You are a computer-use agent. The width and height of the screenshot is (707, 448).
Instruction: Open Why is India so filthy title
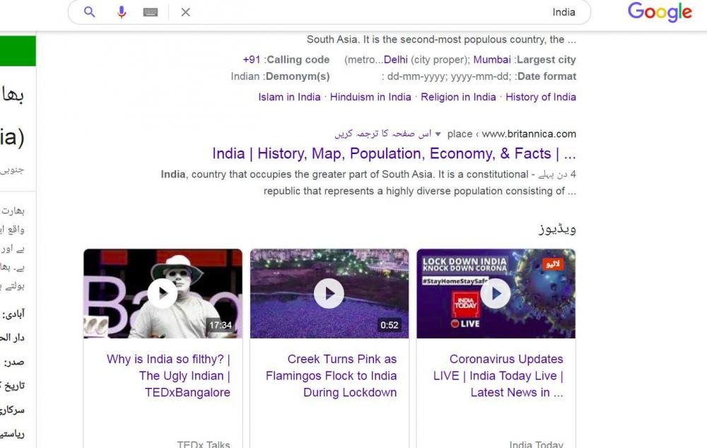tap(169, 376)
